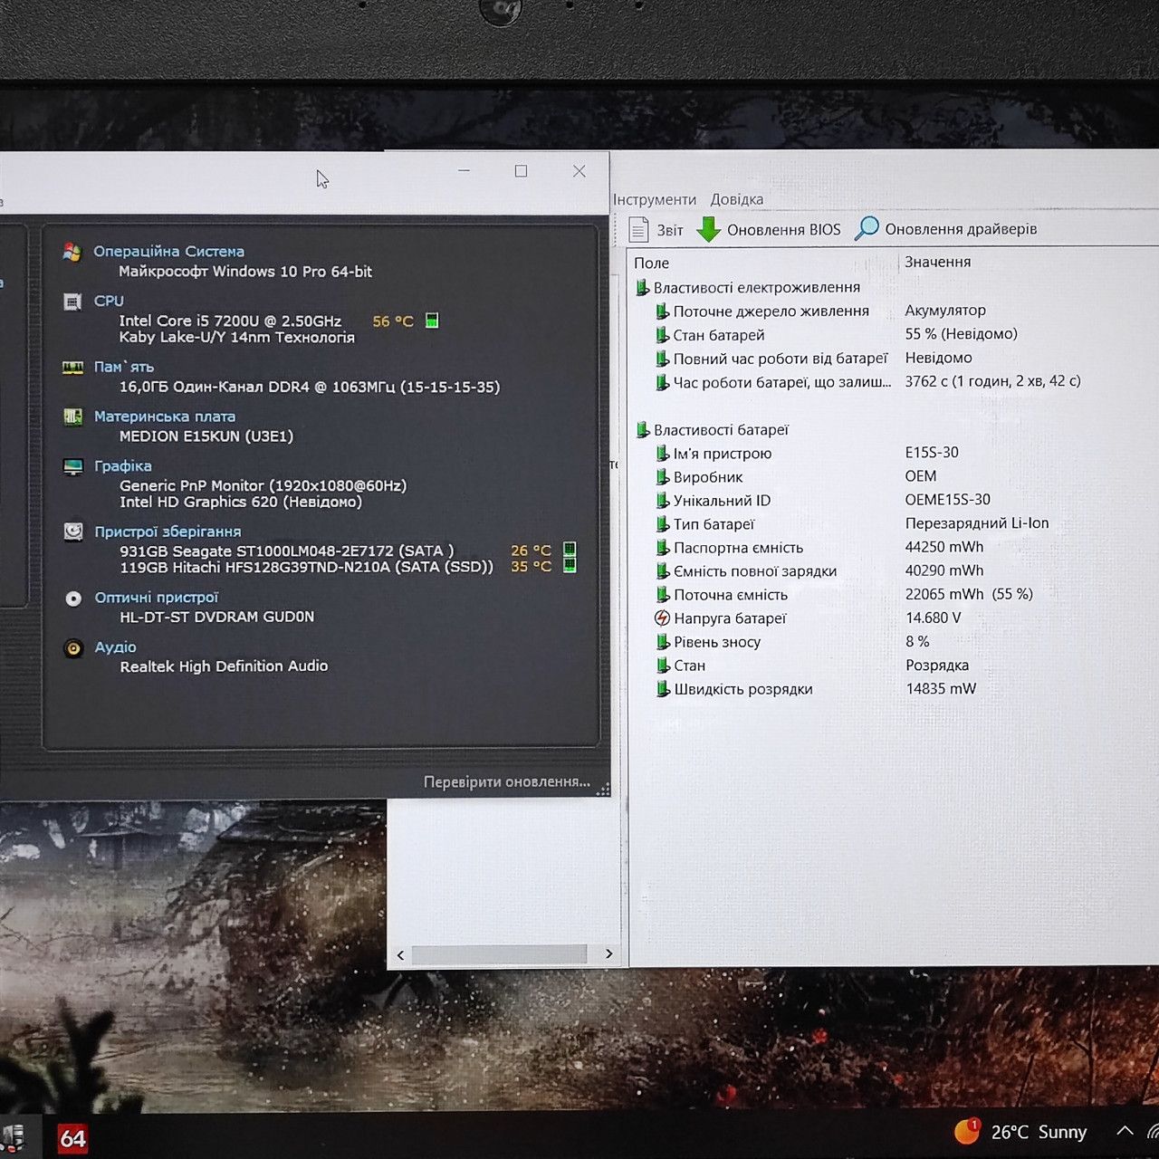The width and height of the screenshot is (1159, 1159).
Task: Click the AIDA64 icon in the taskbar
Action: point(72,1138)
